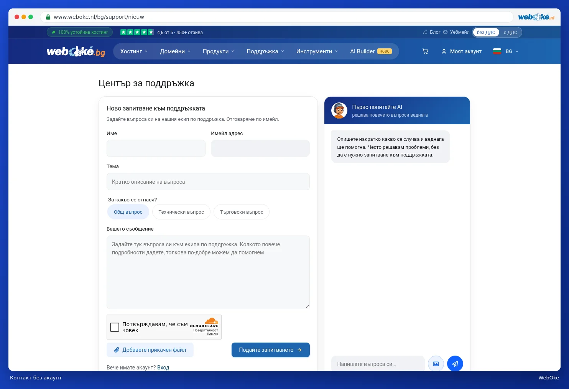
Task: Click the 100% устойчив хостинг badge
Action: 80,32
